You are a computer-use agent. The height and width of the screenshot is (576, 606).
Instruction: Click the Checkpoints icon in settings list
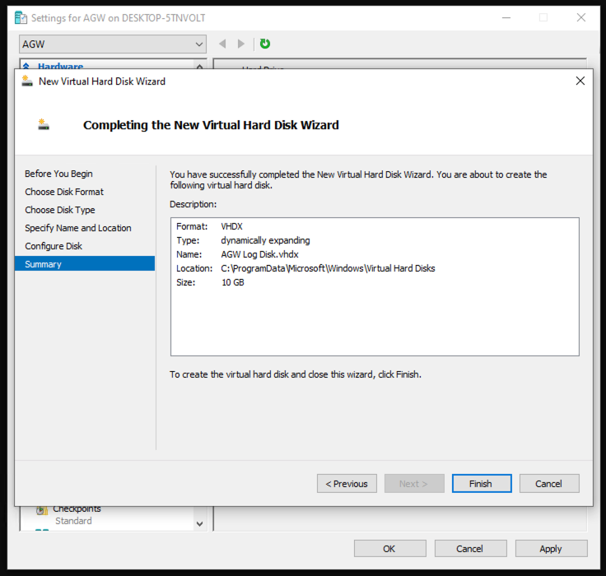point(41,510)
